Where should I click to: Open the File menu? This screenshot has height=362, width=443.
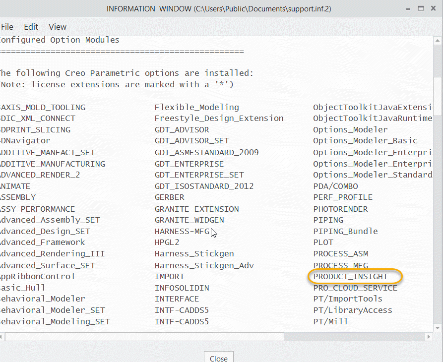7,27
